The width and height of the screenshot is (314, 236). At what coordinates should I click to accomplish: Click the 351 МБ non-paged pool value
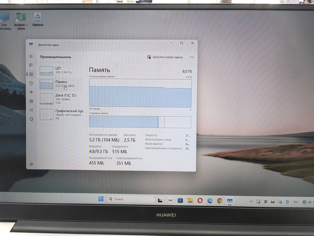(123, 163)
